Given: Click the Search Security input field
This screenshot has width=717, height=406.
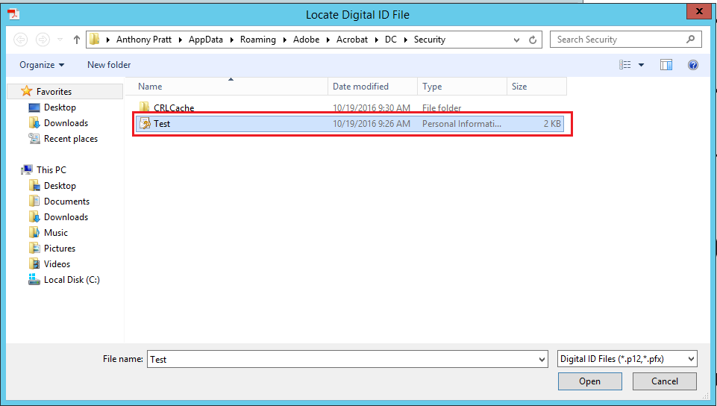Looking at the screenshot, I should tap(618, 40).
